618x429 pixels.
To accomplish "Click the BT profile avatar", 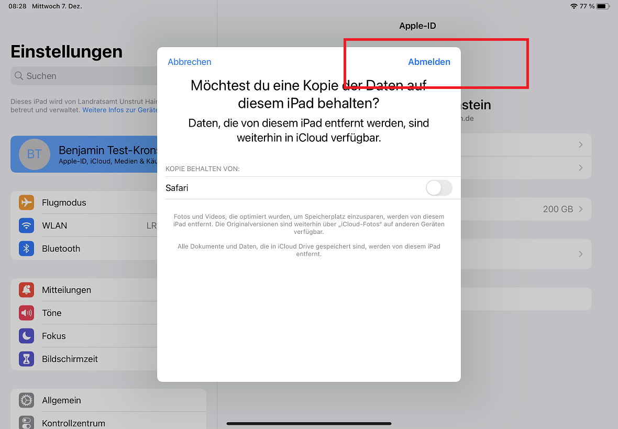I will click(x=35, y=154).
